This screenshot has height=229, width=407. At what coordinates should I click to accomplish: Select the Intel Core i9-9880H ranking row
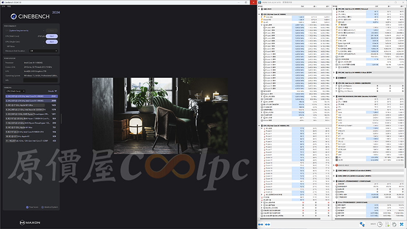[x=31, y=132]
